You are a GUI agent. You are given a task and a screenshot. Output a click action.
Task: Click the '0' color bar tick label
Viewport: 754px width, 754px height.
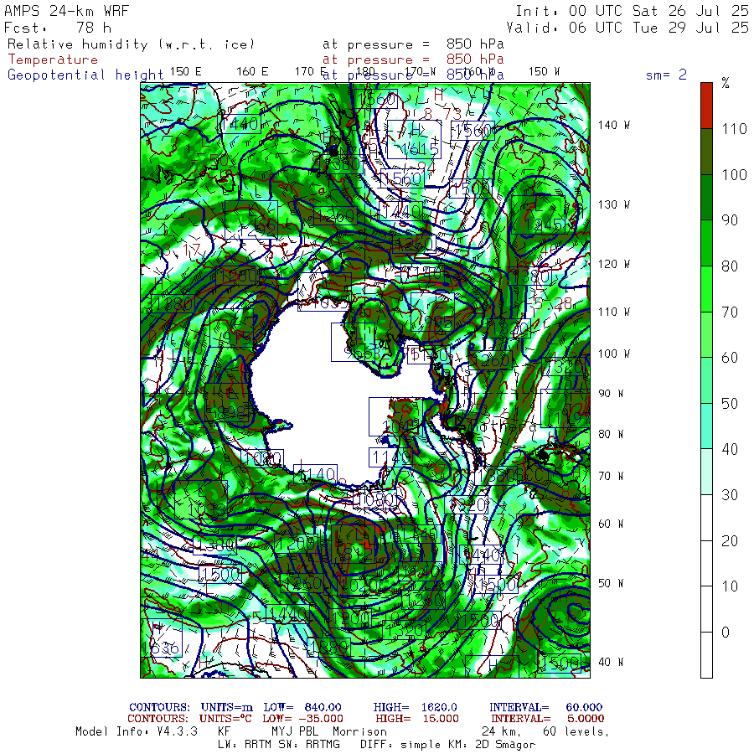tap(726, 633)
